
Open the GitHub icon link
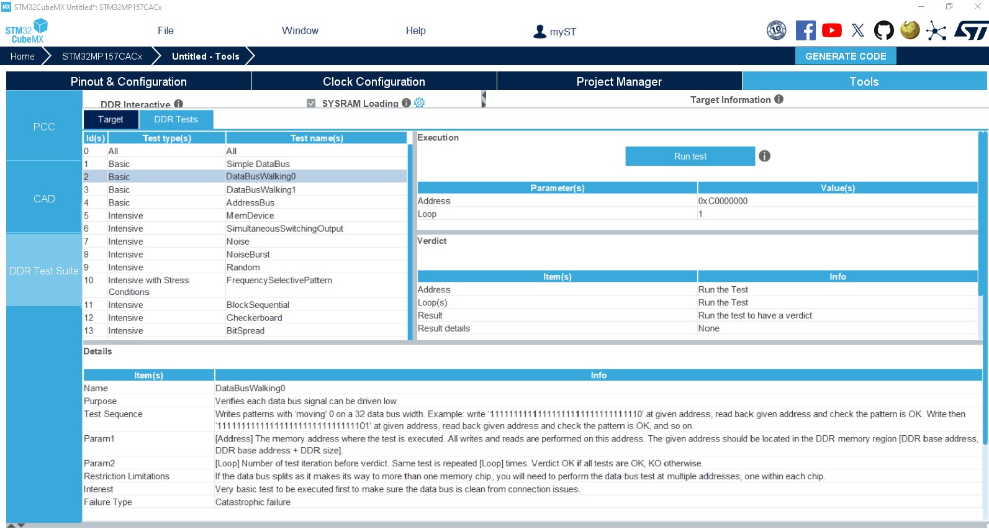pos(884,30)
